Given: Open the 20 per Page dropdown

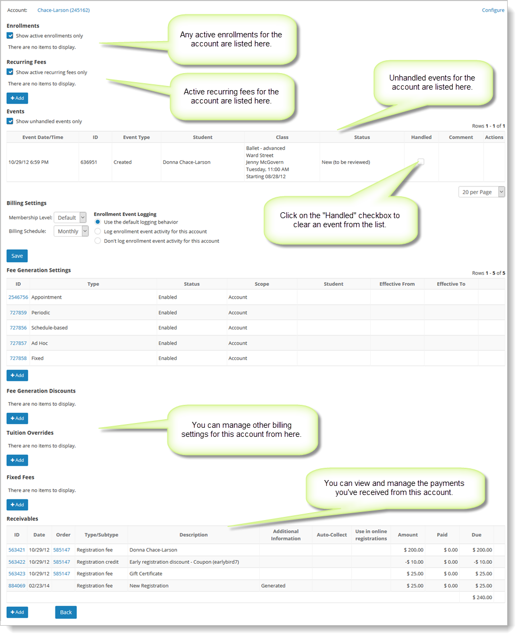Looking at the screenshot, I should click(481, 192).
